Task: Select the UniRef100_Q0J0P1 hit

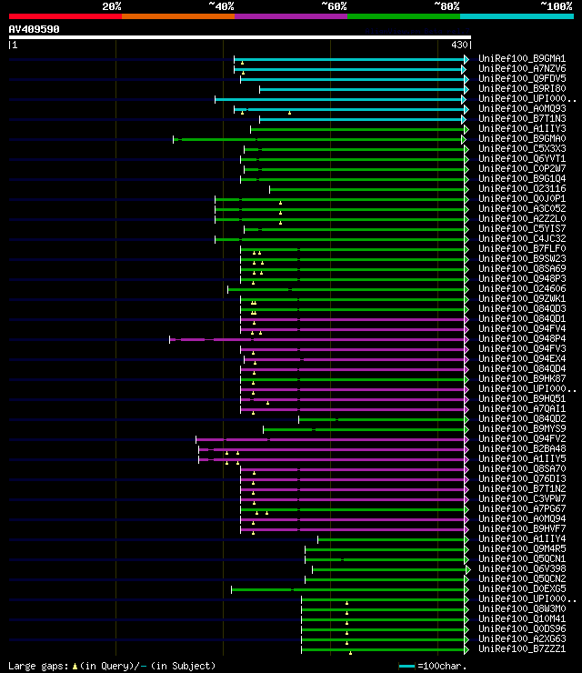Action: coord(522,199)
